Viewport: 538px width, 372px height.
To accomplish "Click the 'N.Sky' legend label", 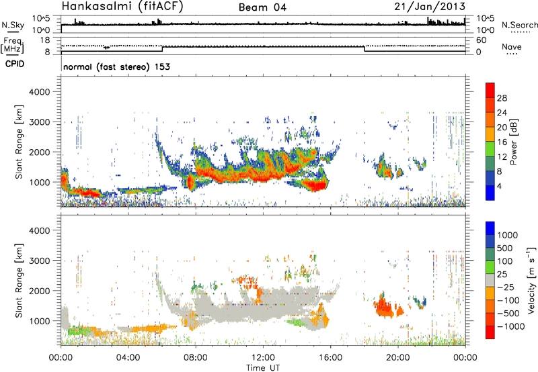I will (13, 25).
